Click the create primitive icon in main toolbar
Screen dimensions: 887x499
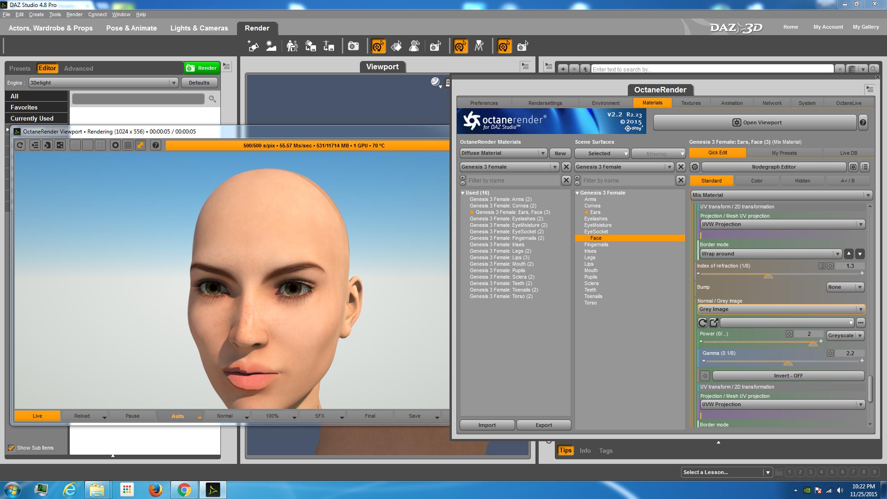[x=253, y=46]
